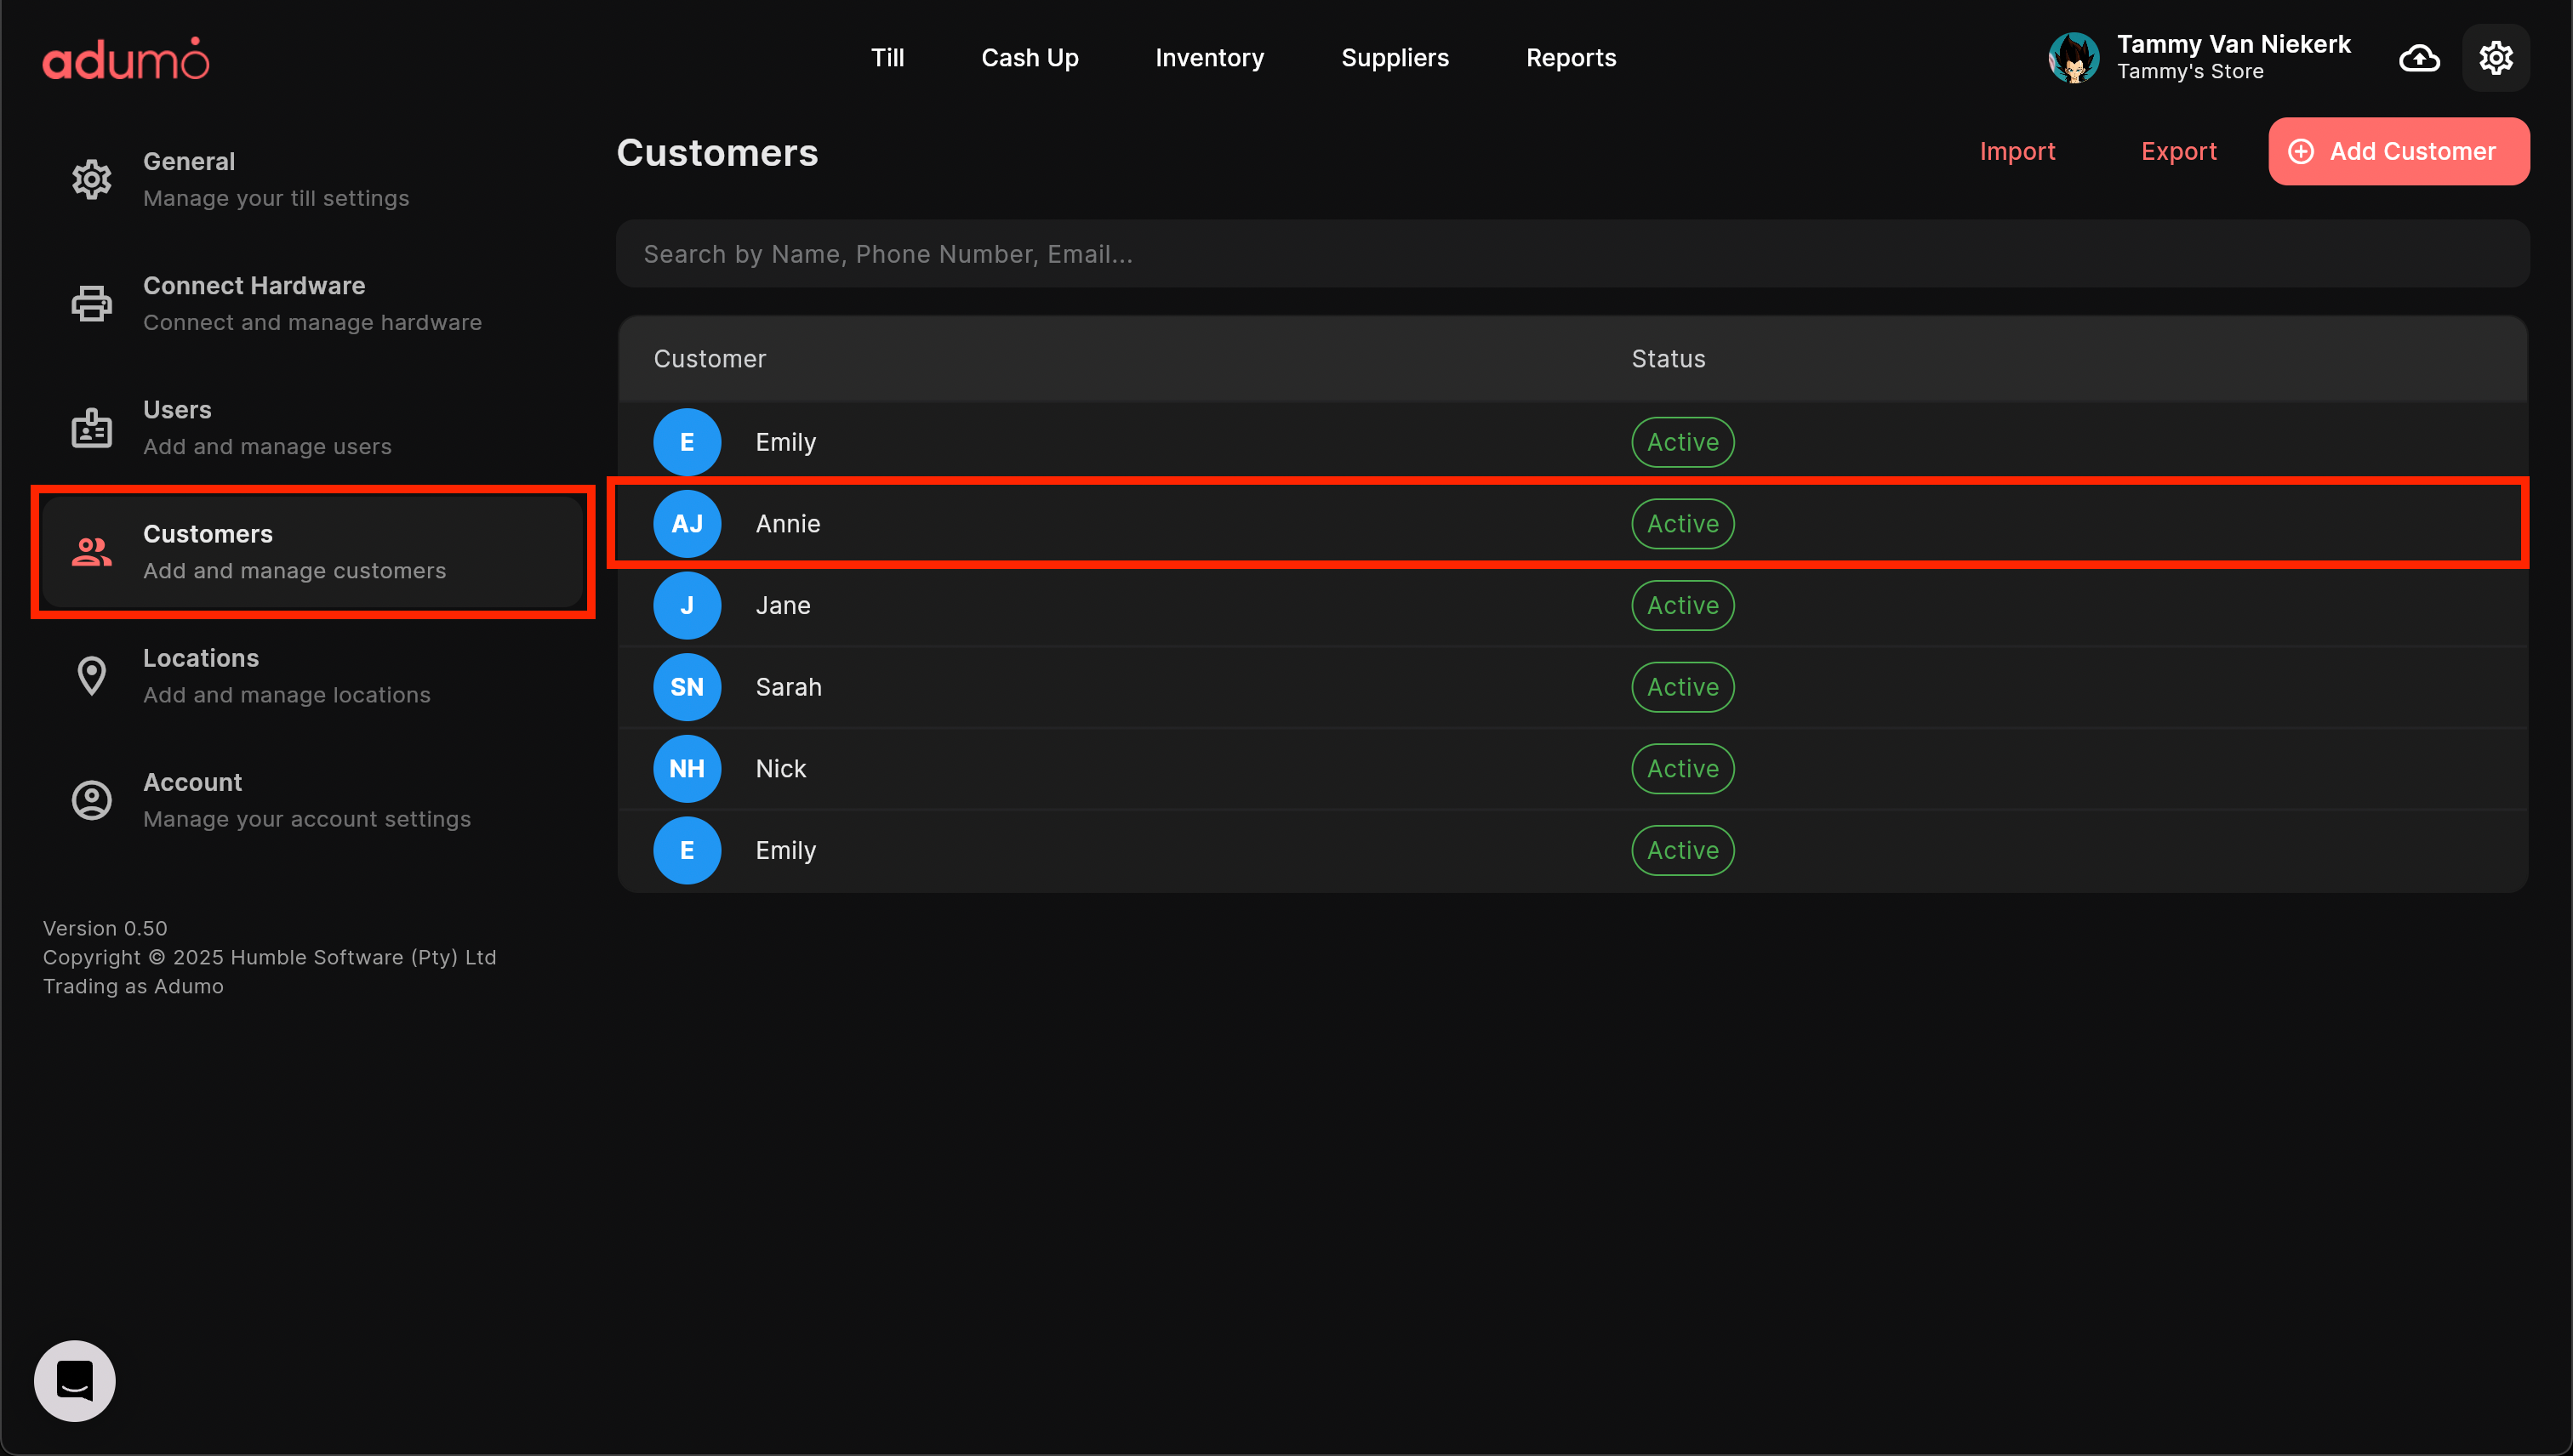The height and width of the screenshot is (1456, 2573).
Task: Click the J avatar for Jane
Action: pyautogui.click(x=687, y=606)
